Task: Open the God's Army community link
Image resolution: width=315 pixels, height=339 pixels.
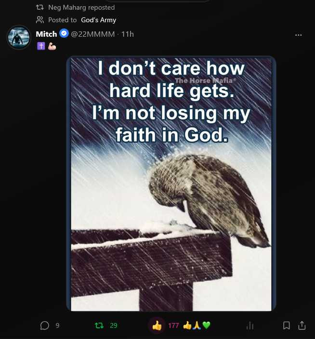Action: coord(99,20)
